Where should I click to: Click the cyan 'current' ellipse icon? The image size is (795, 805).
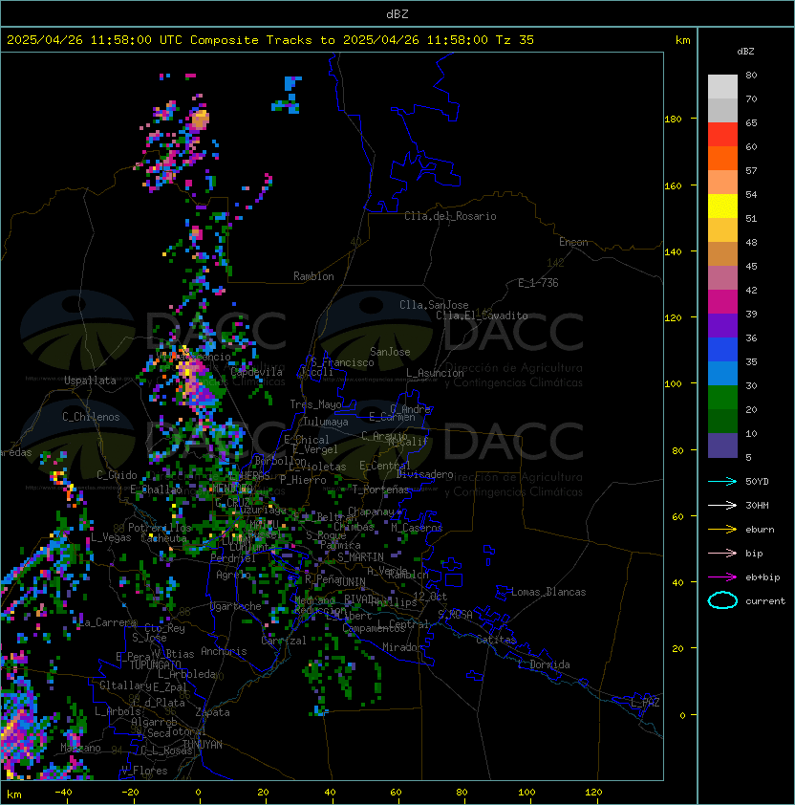point(722,600)
